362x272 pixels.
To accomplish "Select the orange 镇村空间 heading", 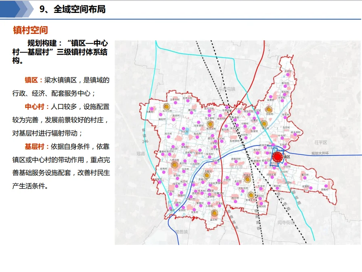I will point(30,30).
